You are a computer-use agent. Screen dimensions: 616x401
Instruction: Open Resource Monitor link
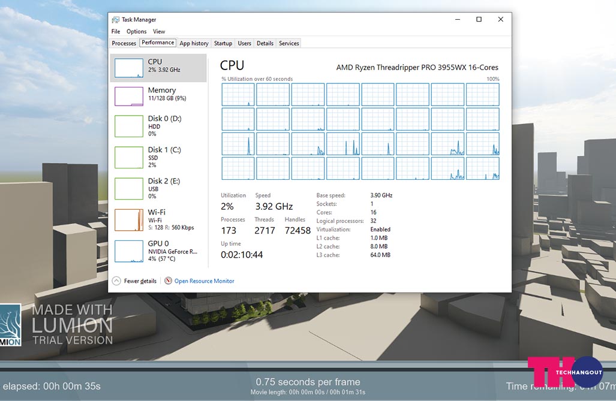click(x=205, y=281)
